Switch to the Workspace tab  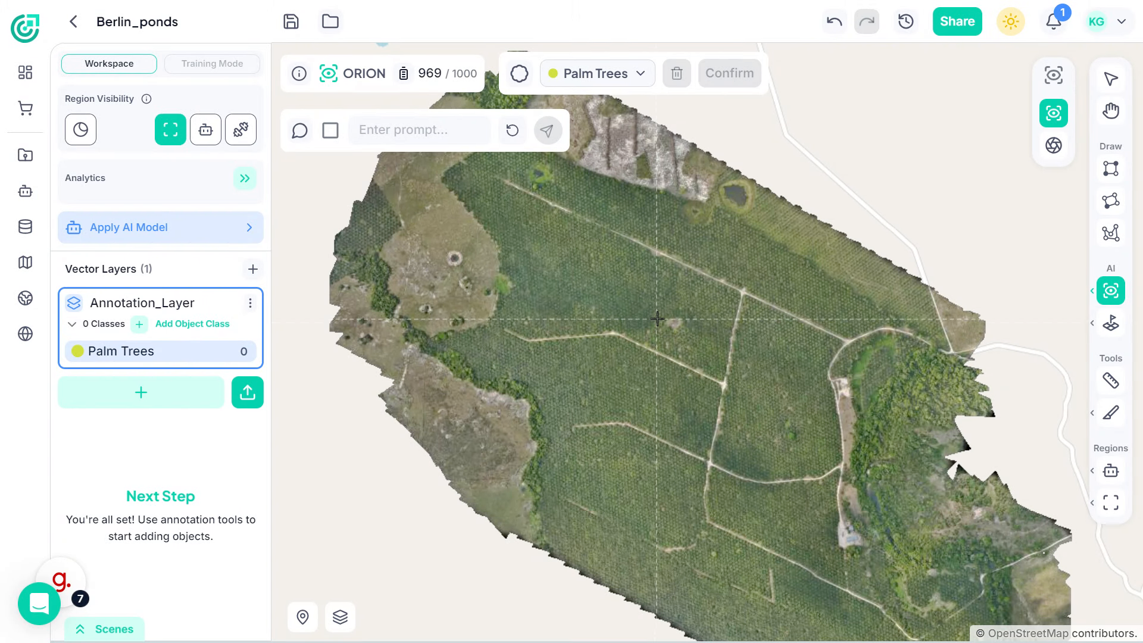[109, 64]
